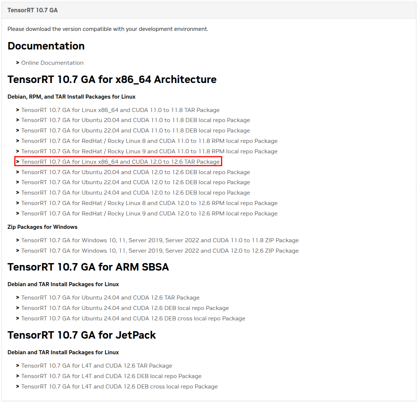
Task: Download Windows CUDA 12.0 to 12.6 ZIP Package
Action: [160, 251]
